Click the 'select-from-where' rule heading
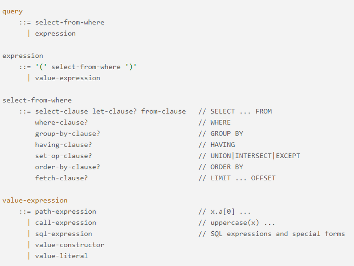Viewport: 354px width, 266px height. click(x=37, y=100)
